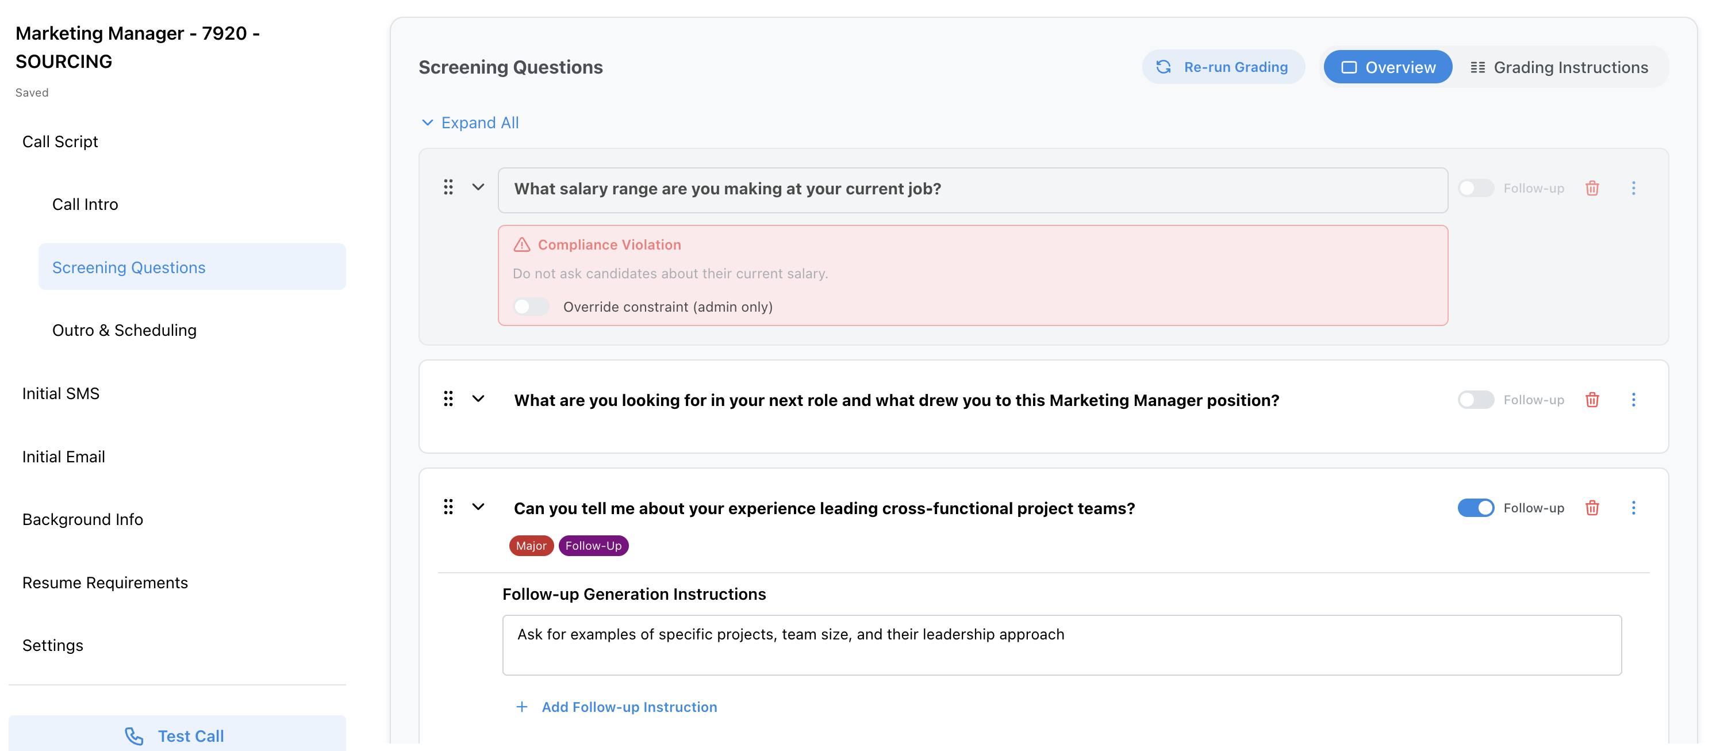Toggle the admin-only override constraint
This screenshot has height=751, width=1720.
tap(531, 306)
